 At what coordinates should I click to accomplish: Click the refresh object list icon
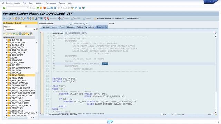(x=31, y=34)
